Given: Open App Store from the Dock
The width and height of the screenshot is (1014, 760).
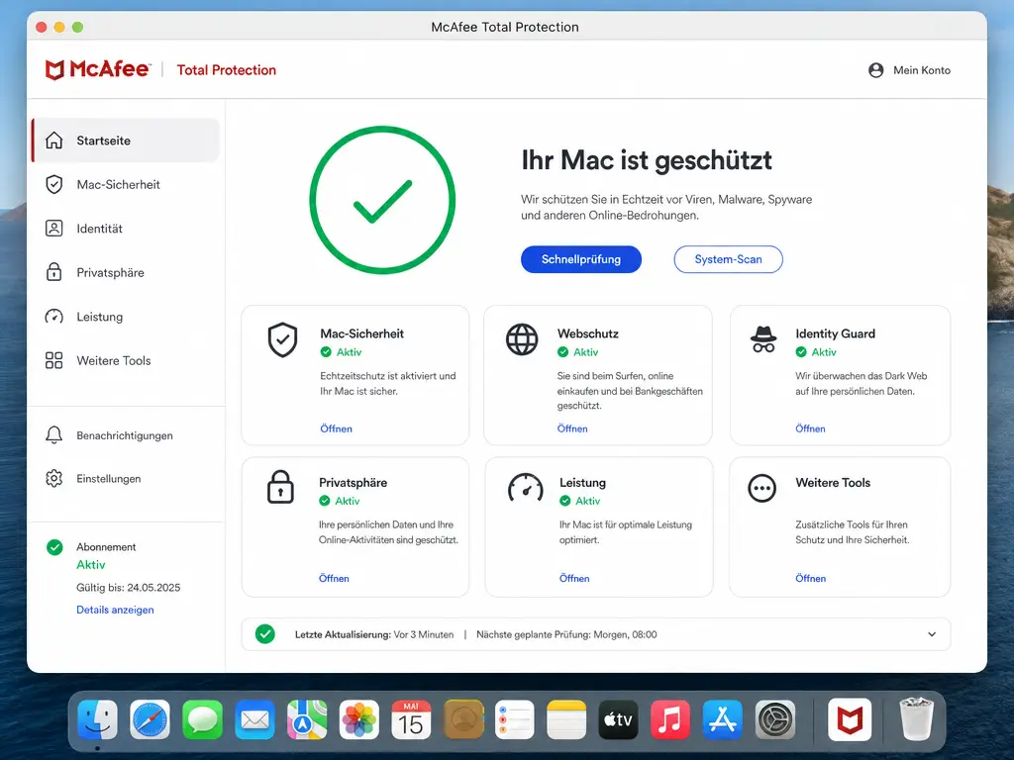Looking at the screenshot, I should (722, 719).
